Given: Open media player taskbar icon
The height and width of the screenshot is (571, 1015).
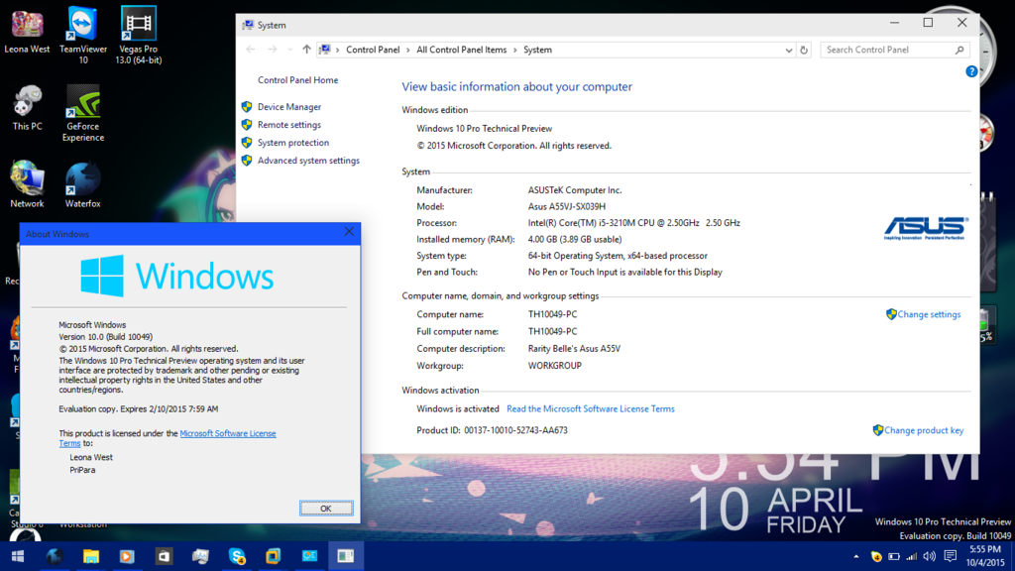Looking at the screenshot, I should [x=127, y=556].
